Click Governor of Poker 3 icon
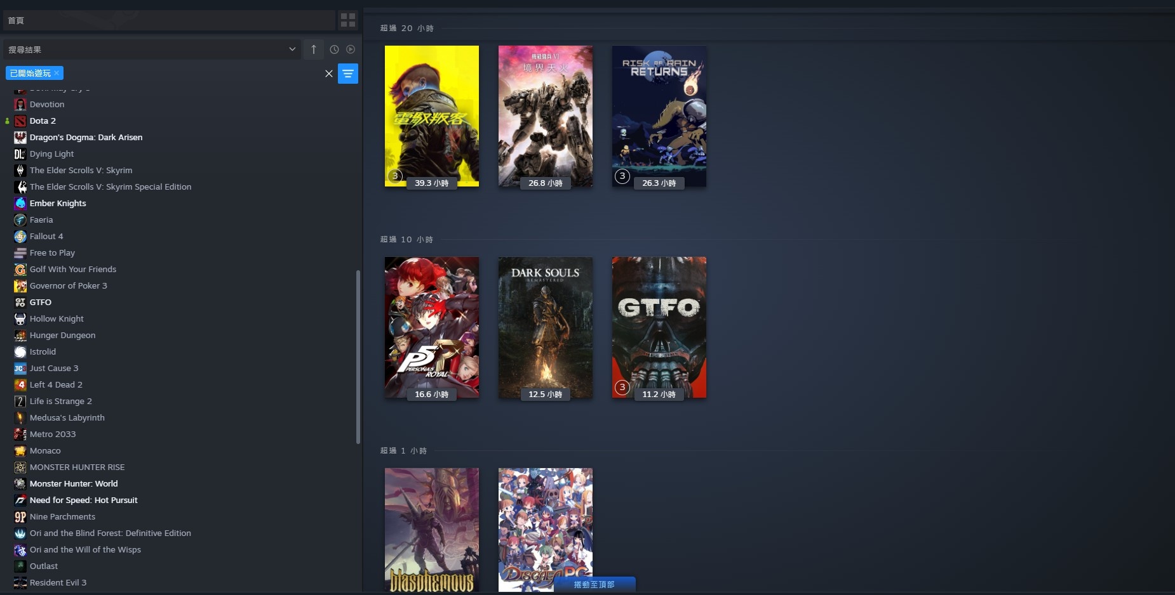 [x=20, y=286]
